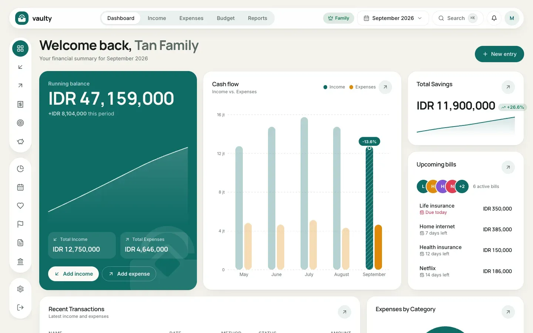Expand the Total Savings card arrow

(508, 87)
